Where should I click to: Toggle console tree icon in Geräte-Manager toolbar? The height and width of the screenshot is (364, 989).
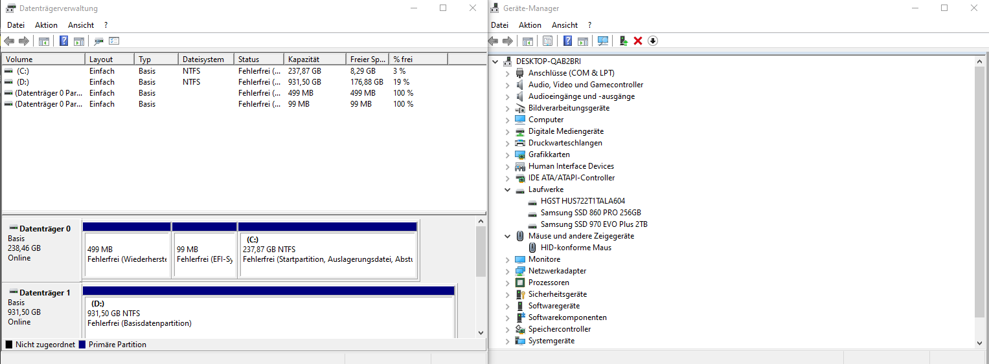pos(528,41)
